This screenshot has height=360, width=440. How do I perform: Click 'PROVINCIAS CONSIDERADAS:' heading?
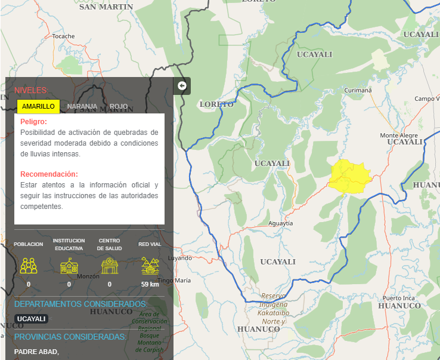click(x=70, y=337)
